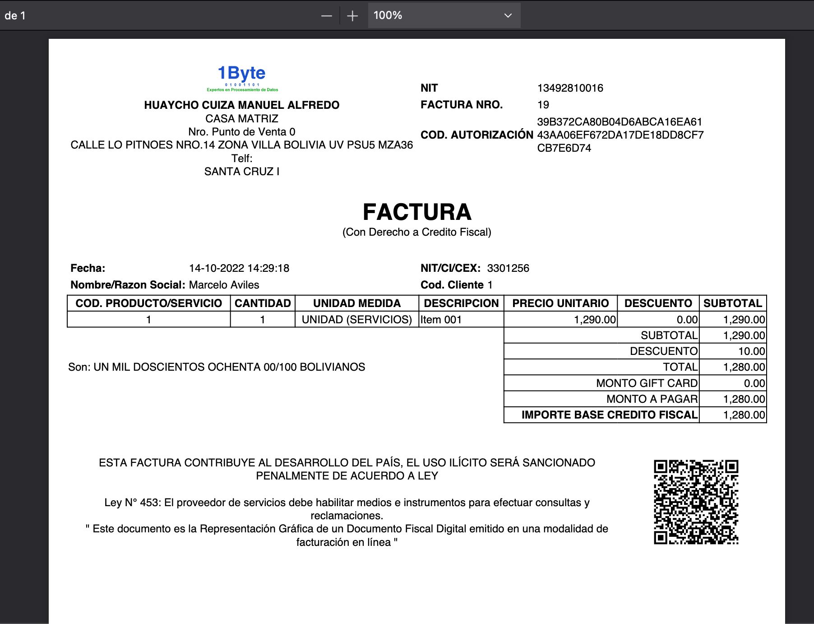Click the large FACTURA heading
The image size is (814, 624).
416,212
